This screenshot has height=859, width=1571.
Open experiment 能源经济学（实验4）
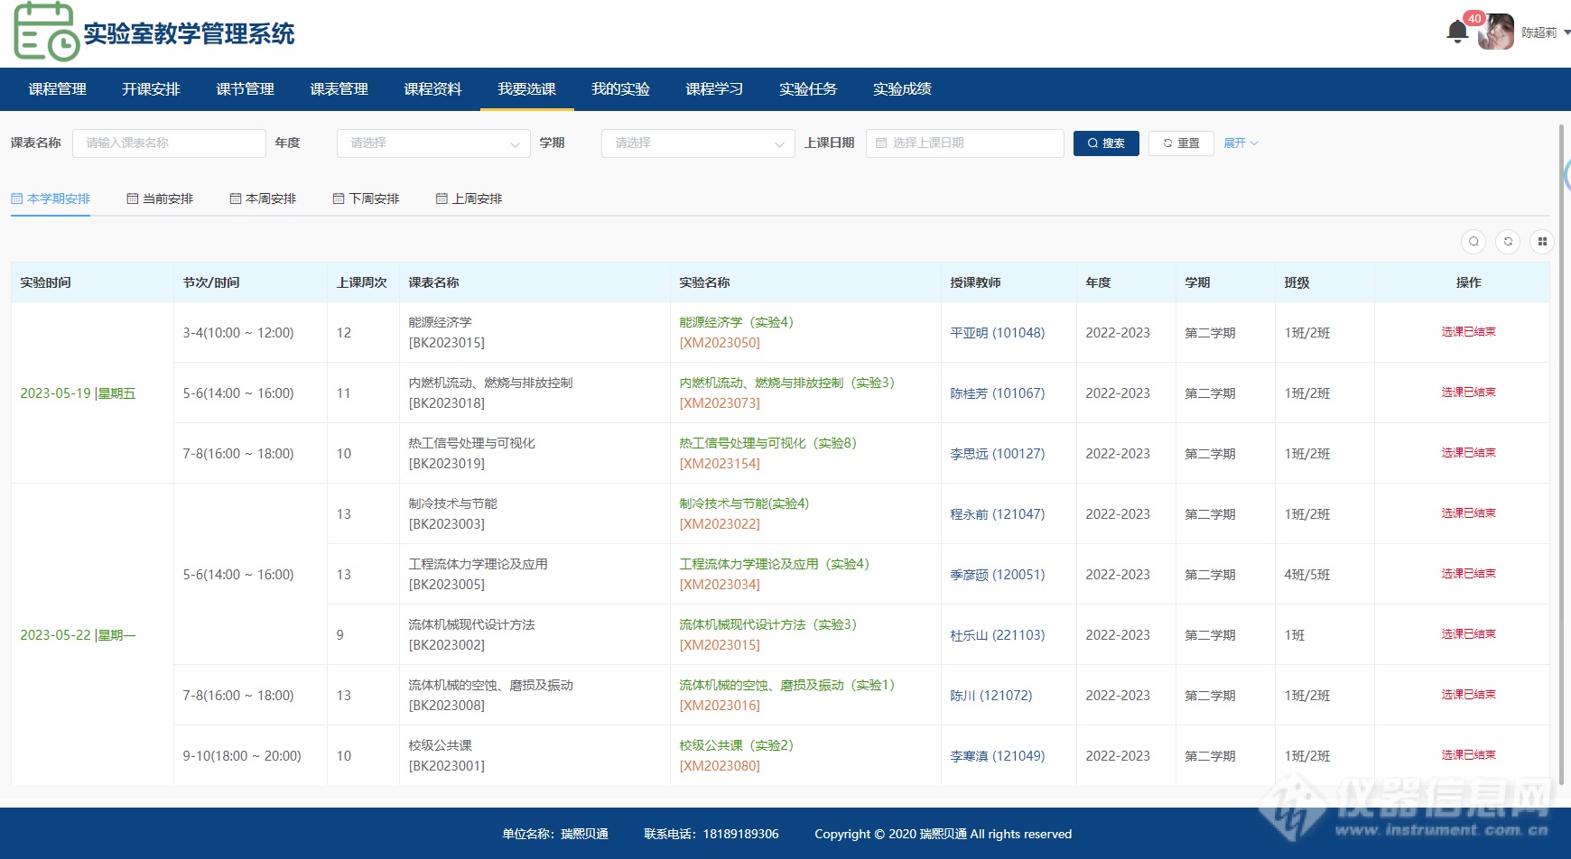(x=736, y=322)
